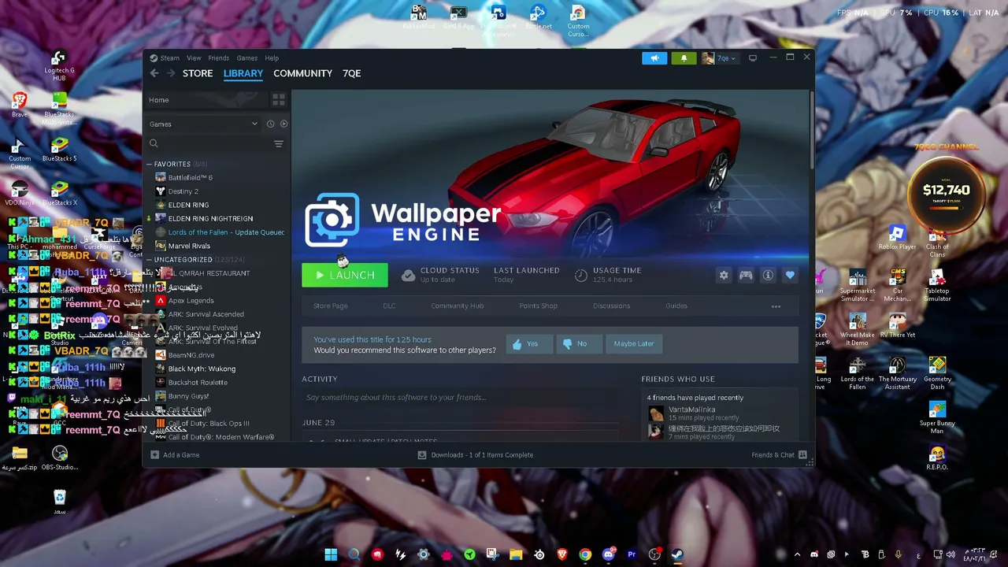Screen dimensions: 1008x567
Task: Switch Steam to Big Picture mode monitor icon
Action: [x=753, y=58]
